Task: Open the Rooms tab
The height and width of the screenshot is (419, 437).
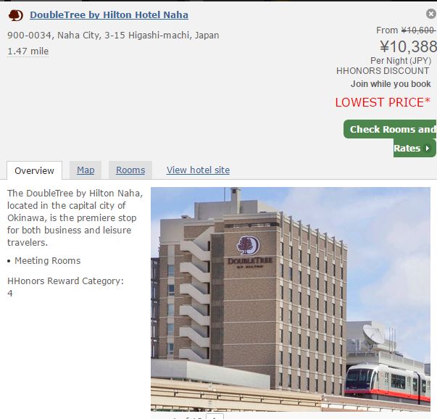Action: pyautogui.click(x=130, y=170)
